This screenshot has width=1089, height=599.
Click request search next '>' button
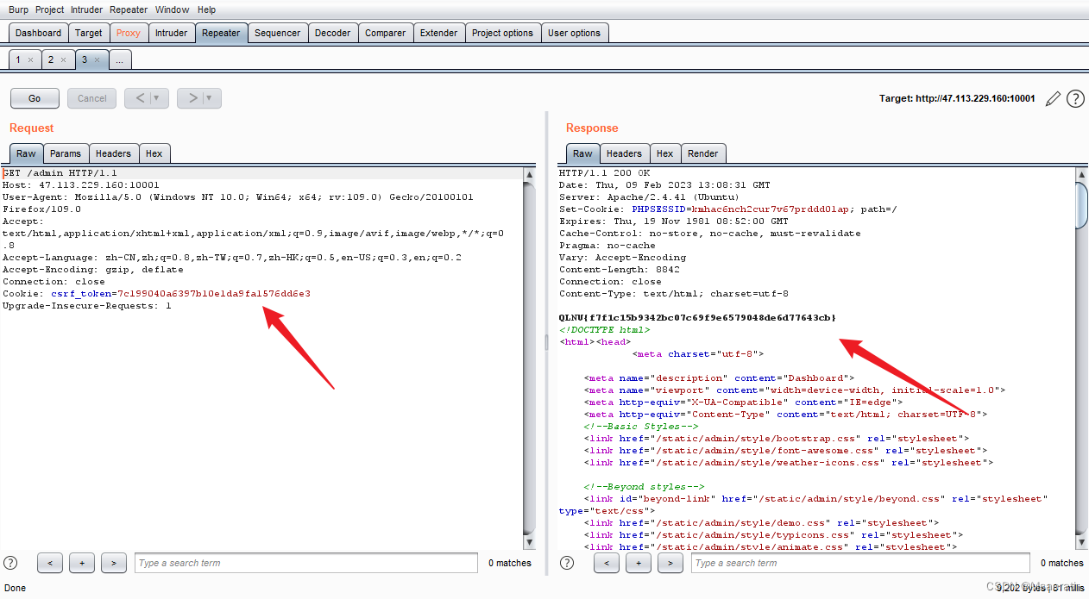pyautogui.click(x=114, y=563)
